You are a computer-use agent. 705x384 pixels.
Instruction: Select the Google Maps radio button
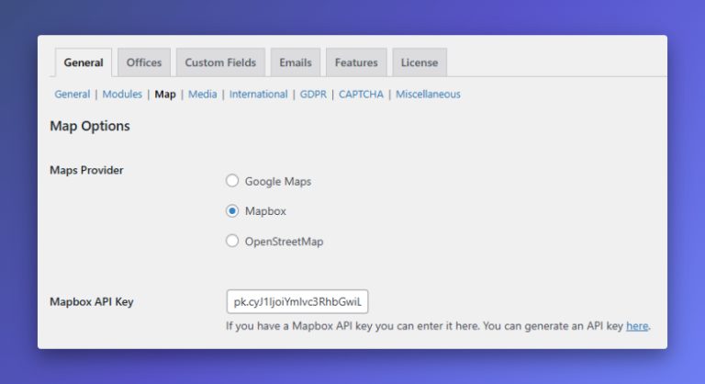click(232, 181)
